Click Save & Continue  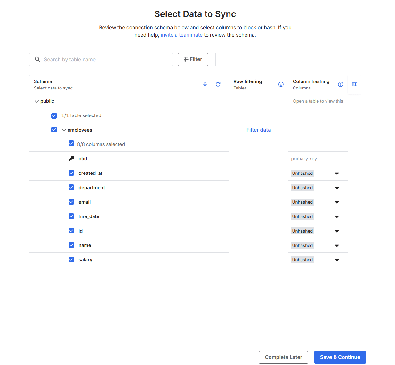click(340, 357)
